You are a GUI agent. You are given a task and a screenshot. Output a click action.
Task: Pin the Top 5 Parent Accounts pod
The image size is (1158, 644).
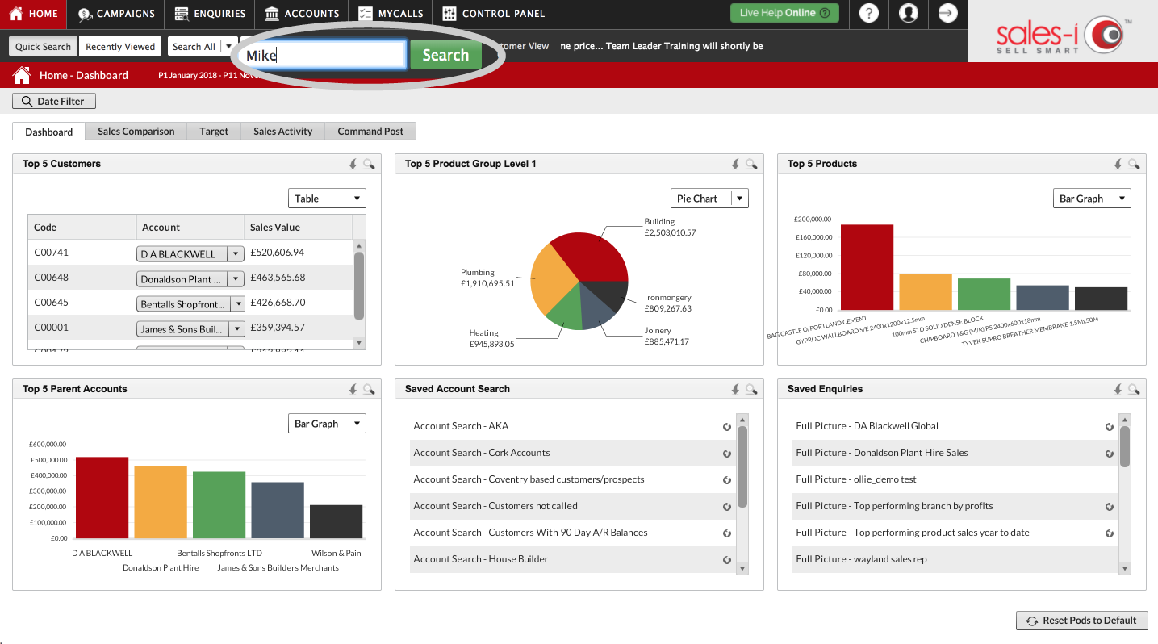(353, 389)
